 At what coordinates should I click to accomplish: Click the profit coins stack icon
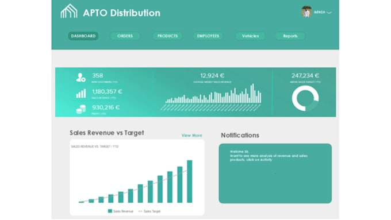click(x=81, y=109)
